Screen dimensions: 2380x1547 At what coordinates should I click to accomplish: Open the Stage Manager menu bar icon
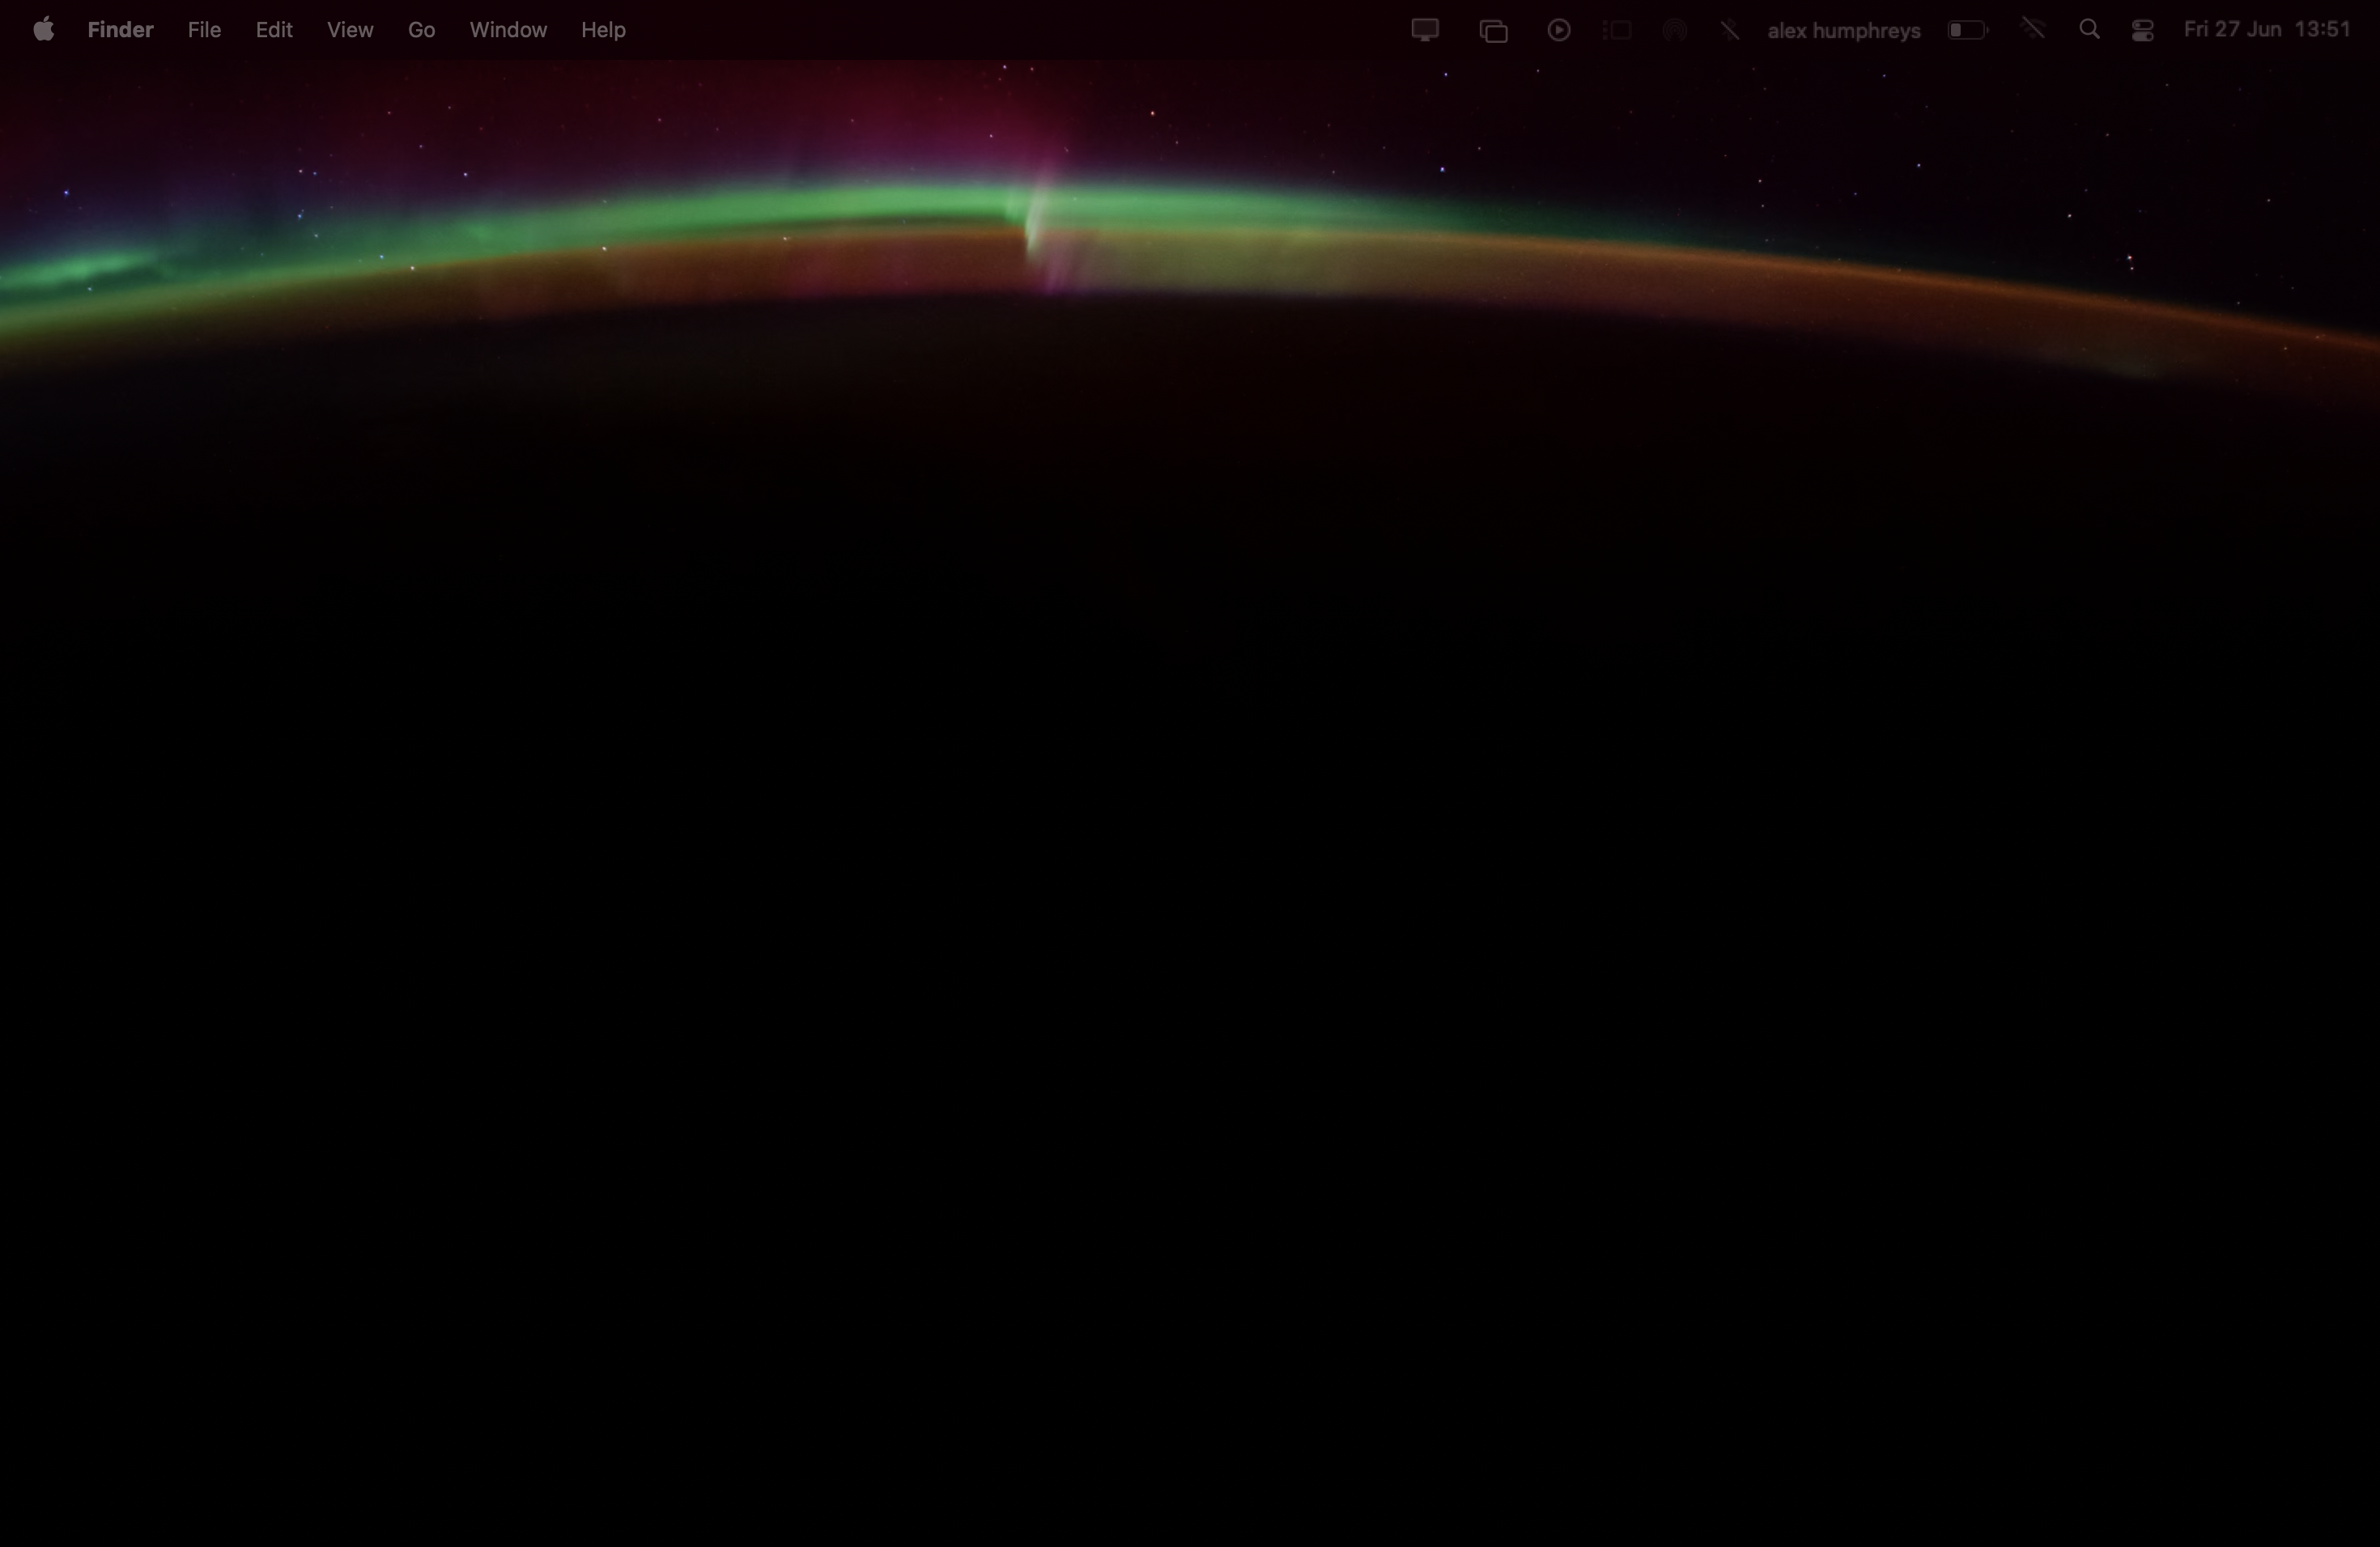[x=1617, y=30]
